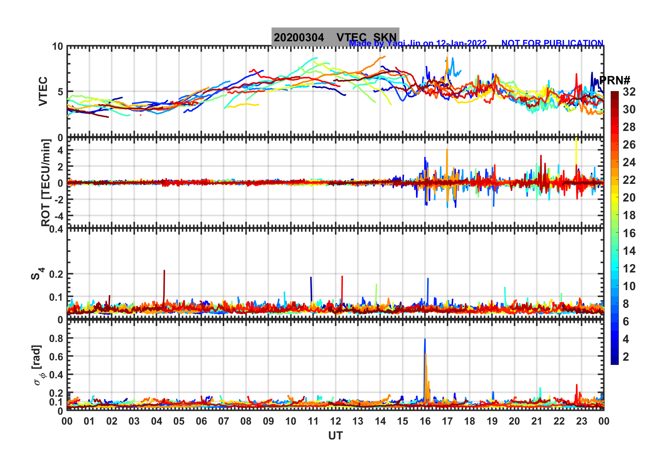Click ROT axis tick label "-4"
The image size is (671, 456).
[59, 216]
